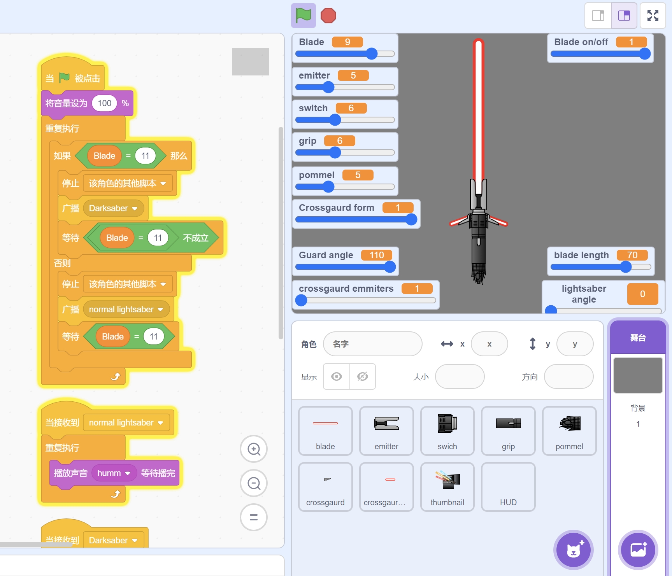Reset workspace zoom to default
Screen dimensions: 672x576
(254, 518)
